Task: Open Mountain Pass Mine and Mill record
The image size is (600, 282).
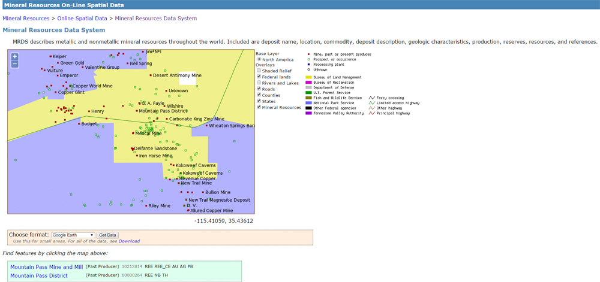Action: click(47, 267)
